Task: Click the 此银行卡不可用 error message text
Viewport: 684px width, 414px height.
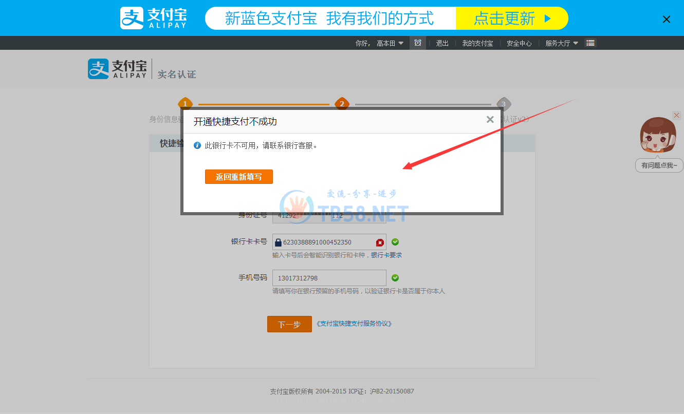Action: 262,146
